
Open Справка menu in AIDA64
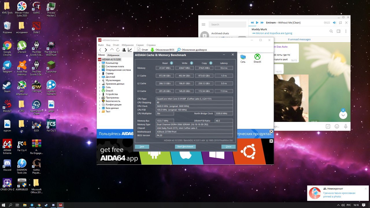tap(151, 45)
